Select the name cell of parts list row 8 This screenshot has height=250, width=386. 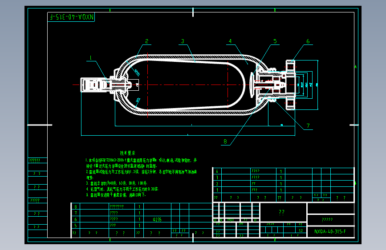point(122,207)
